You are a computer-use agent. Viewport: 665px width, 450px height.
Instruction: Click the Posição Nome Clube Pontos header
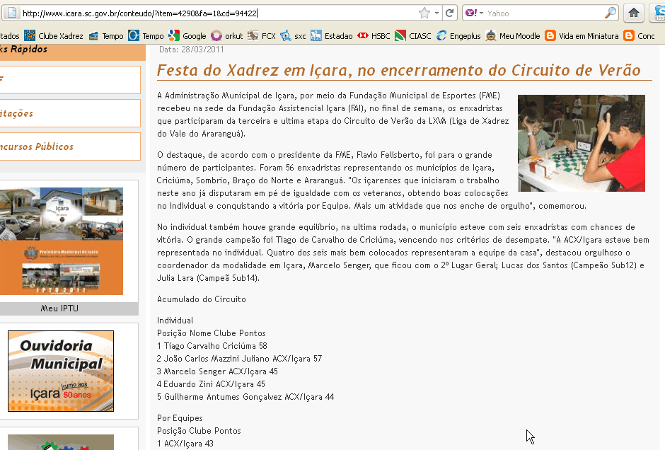(x=212, y=333)
